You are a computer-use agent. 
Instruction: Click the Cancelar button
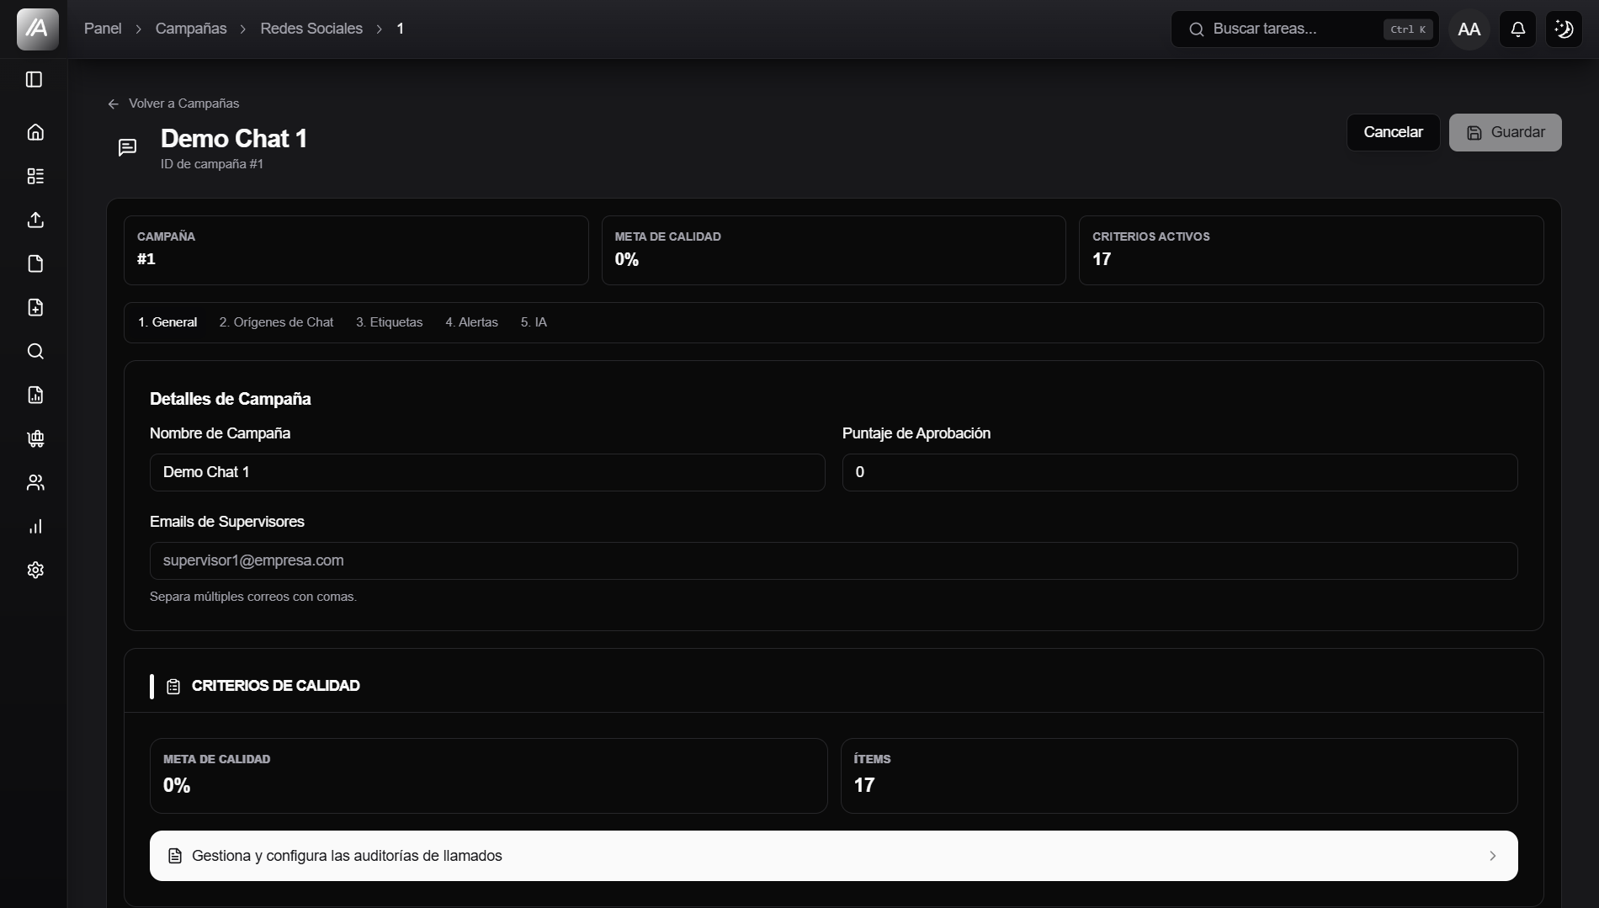1393,132
